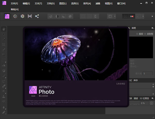Open the 编辑[E] menu

(x=26, y=4)
